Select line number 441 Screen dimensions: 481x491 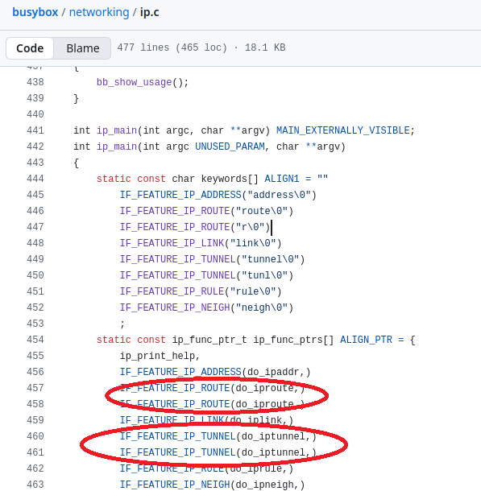click(35, 130)
